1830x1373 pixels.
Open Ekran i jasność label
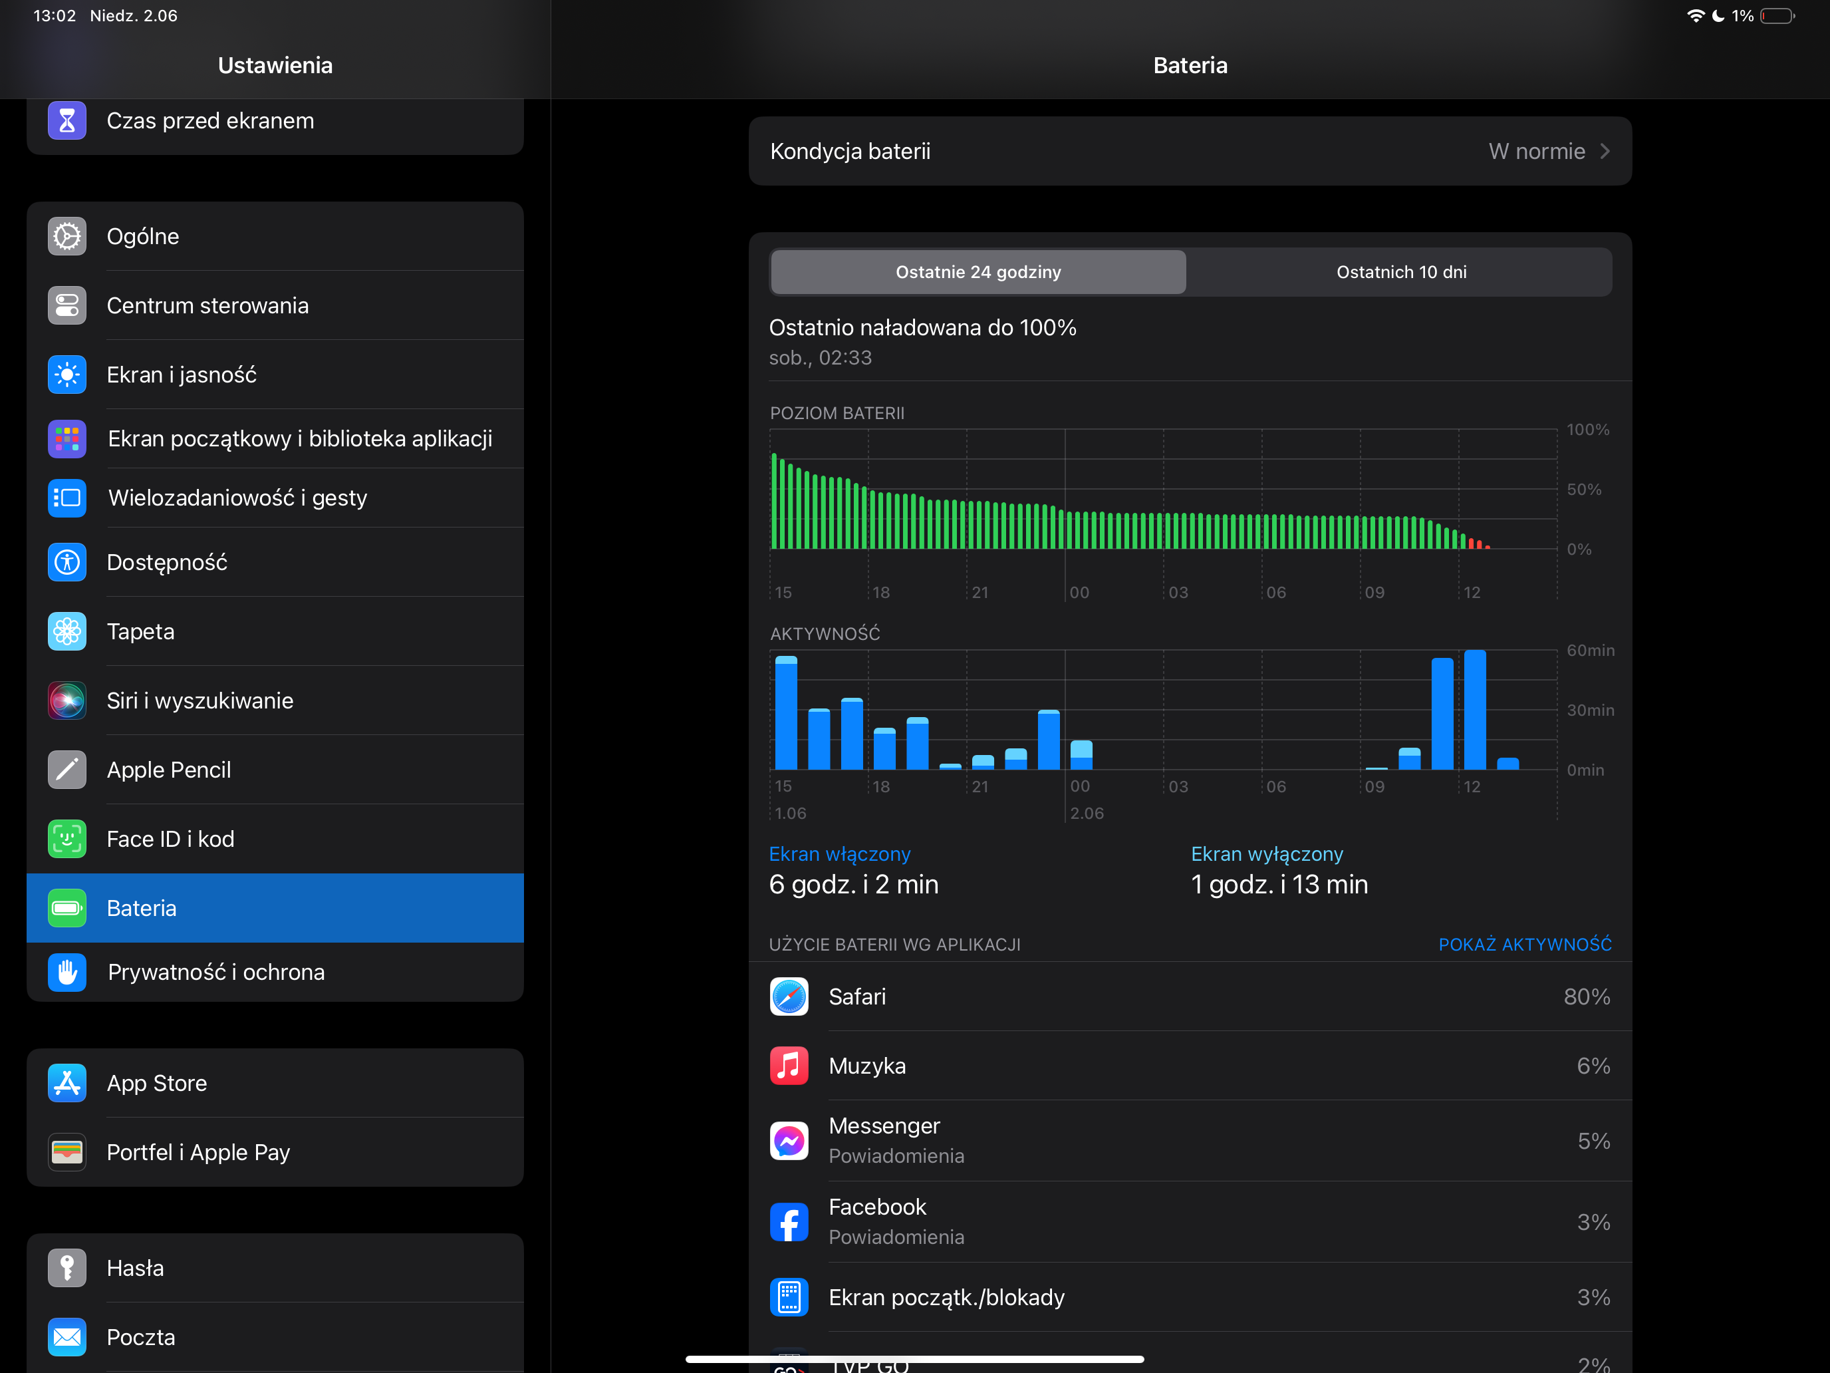point(181,375)
